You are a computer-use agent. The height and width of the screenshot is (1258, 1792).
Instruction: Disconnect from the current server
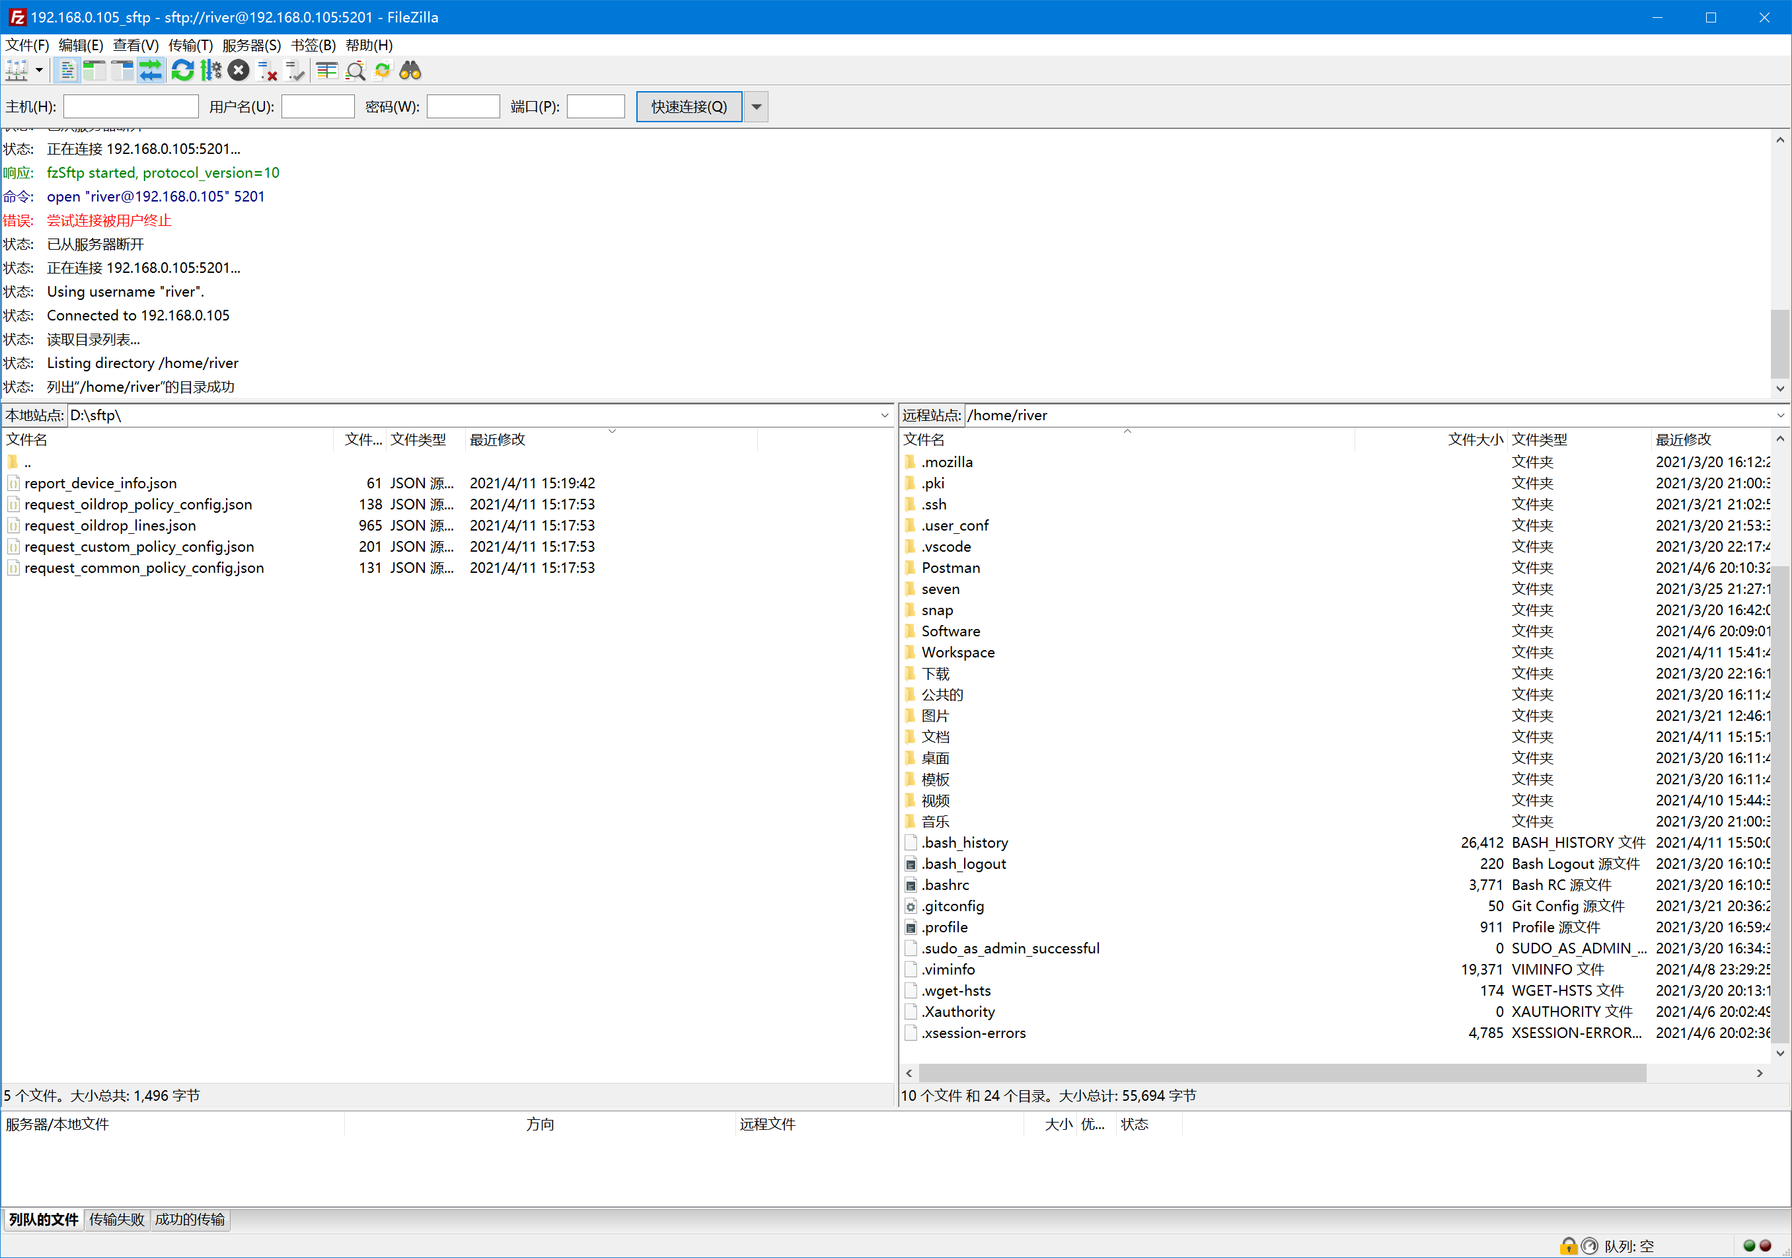pyautogui.click(x=267, y=70)
